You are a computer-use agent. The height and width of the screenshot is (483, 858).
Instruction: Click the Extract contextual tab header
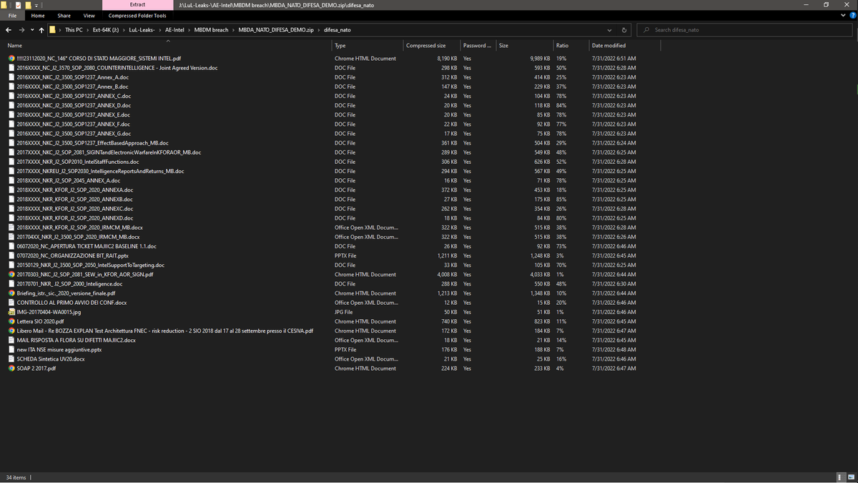coord(137,4)
